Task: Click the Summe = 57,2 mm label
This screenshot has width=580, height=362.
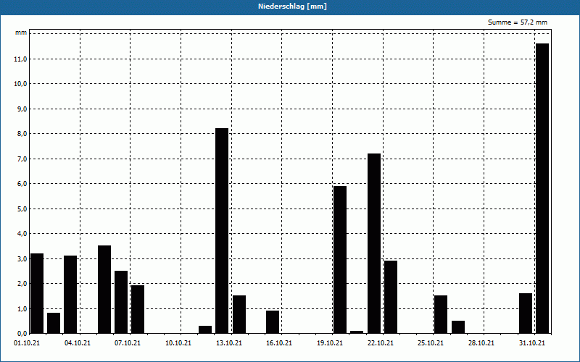Action: 518,22
